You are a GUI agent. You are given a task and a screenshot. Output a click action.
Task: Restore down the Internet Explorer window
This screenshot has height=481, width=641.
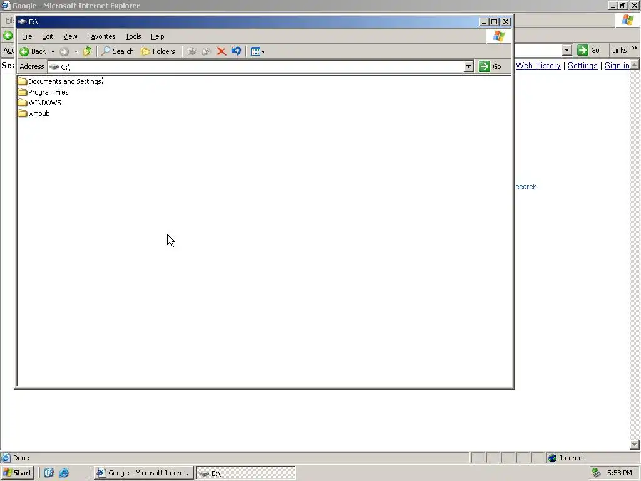point(623,5)
